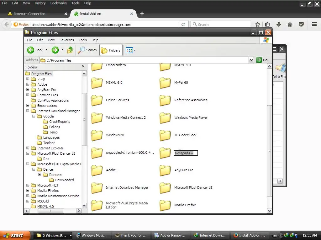Click the green Forward arrow in Explorer
The height and width of the screenshot is (240, 321).
[55, 50]
